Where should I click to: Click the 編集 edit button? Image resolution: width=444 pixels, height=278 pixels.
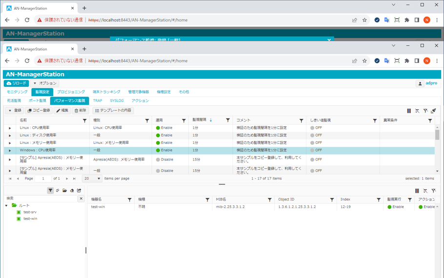point(62,111)
